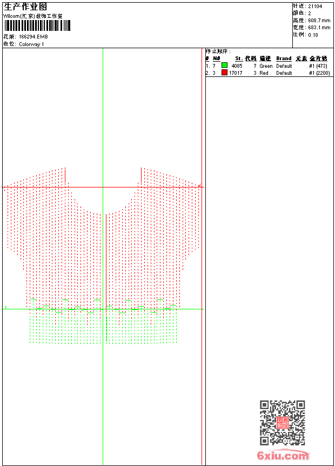Click the green color swatch in row 1
The image size is (335, 466).
tap(224, 66)
